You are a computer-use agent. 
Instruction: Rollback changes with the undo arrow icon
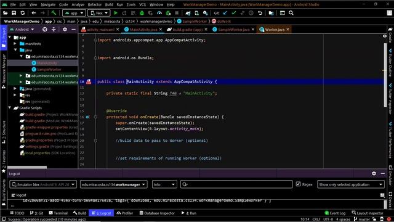[x=260, y=13]
